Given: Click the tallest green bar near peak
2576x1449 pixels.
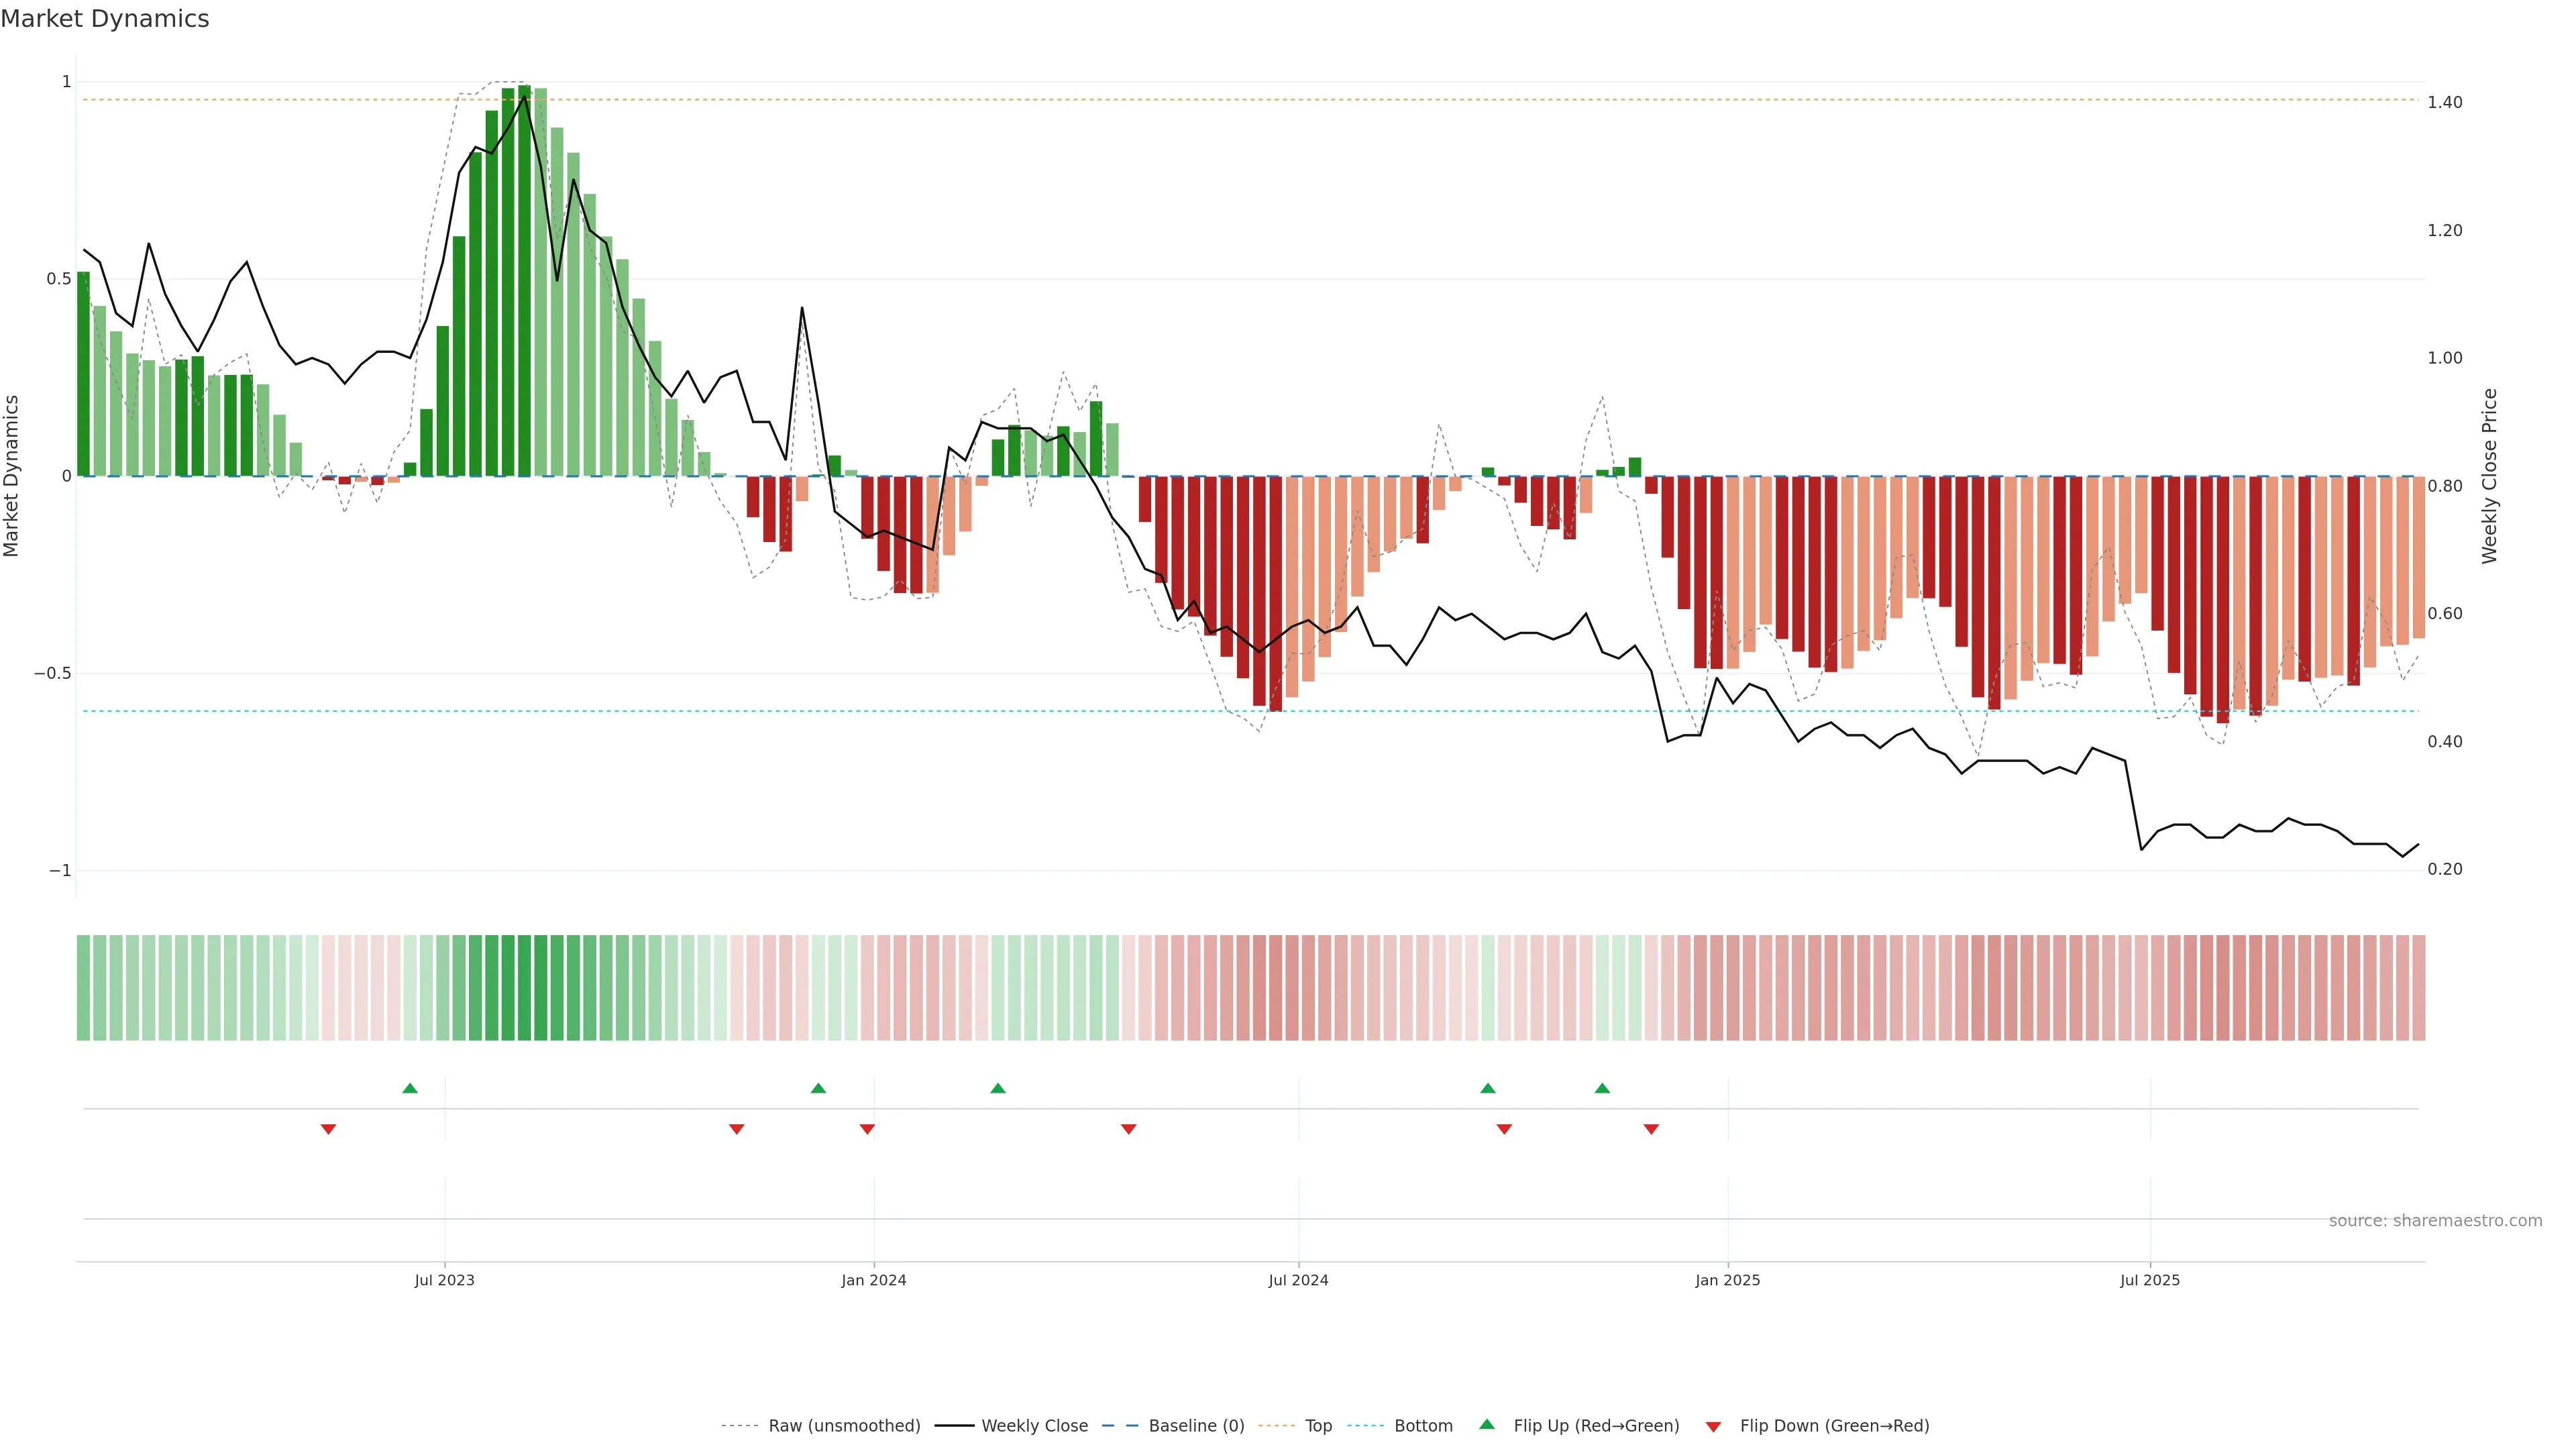Looking at the screenshot, I should [x=524, y=280].
